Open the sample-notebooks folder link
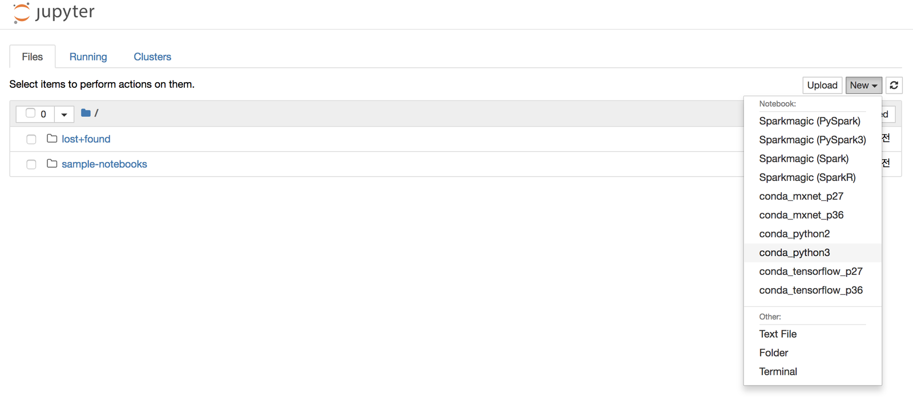Image resolution: width=913 pixels, height=397 pixels. (104, 164)
